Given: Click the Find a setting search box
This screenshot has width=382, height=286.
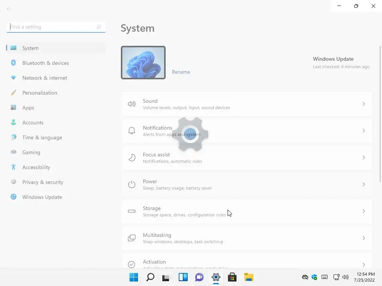Looking at the screenshot, I should 56,27.
